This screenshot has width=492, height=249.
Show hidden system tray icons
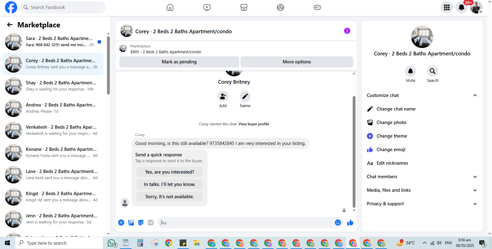(x=425, y=243)
